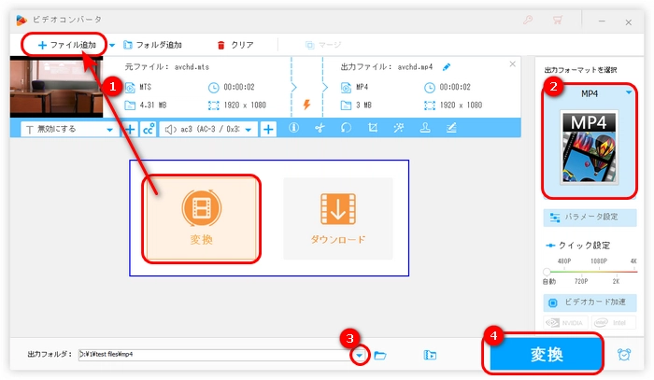Open パラメータ設定 parameter settings
This screenshot has height=380, width=654.
coord(590,217)
